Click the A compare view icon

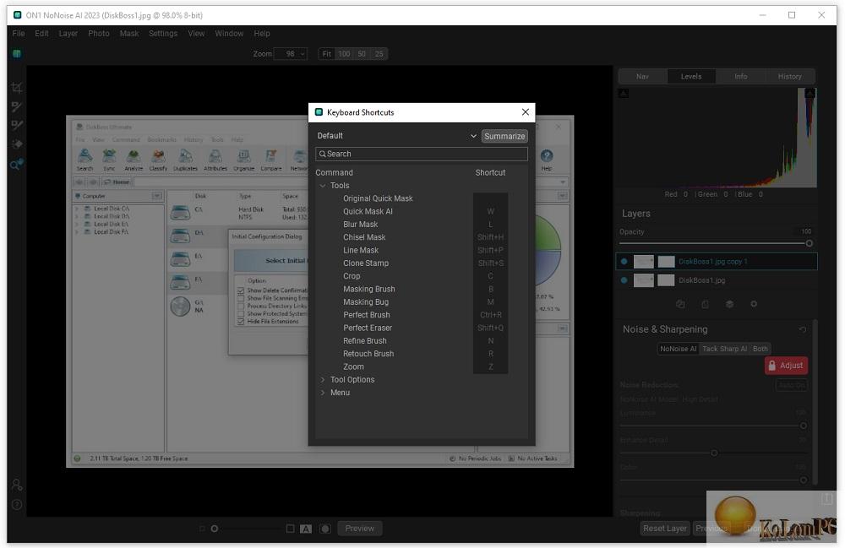tap(306, 529)
